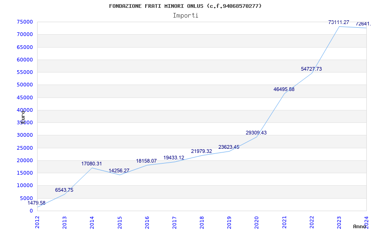Click y-axis value 55000
371x231 pixels.
click(25, 72)
